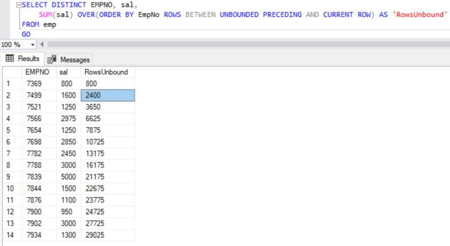Click the 100 % zoom input field
This screenshot has width=450, height=246.
(x=13, y=43)
